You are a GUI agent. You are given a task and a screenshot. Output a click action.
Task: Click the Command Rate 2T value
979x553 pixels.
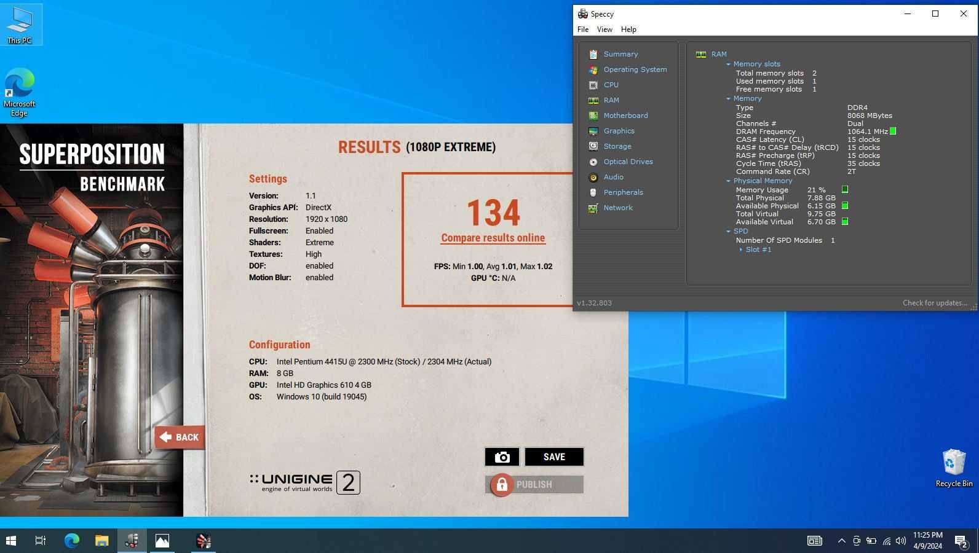851,171
